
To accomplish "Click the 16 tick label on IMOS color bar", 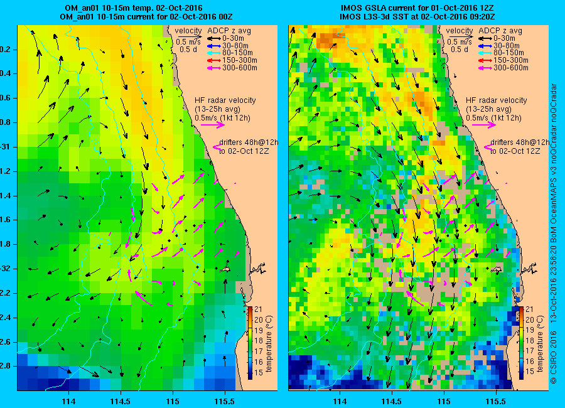I will click(x=530, y=362).
